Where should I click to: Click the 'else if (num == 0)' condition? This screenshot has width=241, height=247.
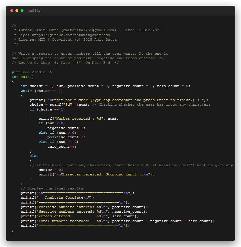58,142
